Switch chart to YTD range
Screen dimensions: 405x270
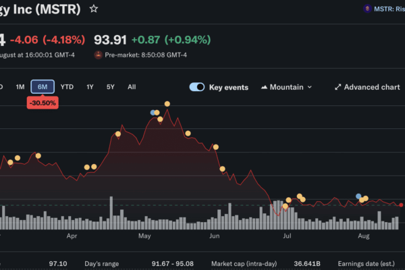coord(67,87)
